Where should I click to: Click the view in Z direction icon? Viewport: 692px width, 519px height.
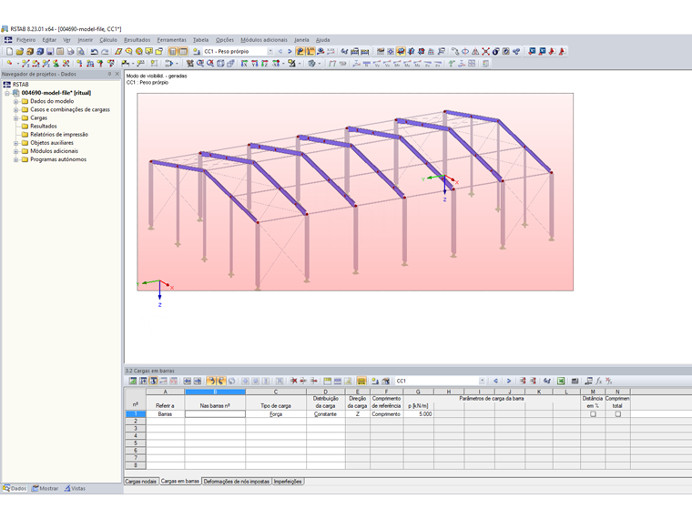pos(264,64)
